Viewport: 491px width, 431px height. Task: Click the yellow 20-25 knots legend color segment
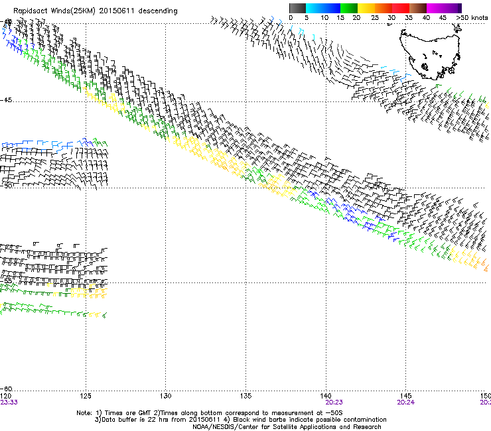click(366, 8)
